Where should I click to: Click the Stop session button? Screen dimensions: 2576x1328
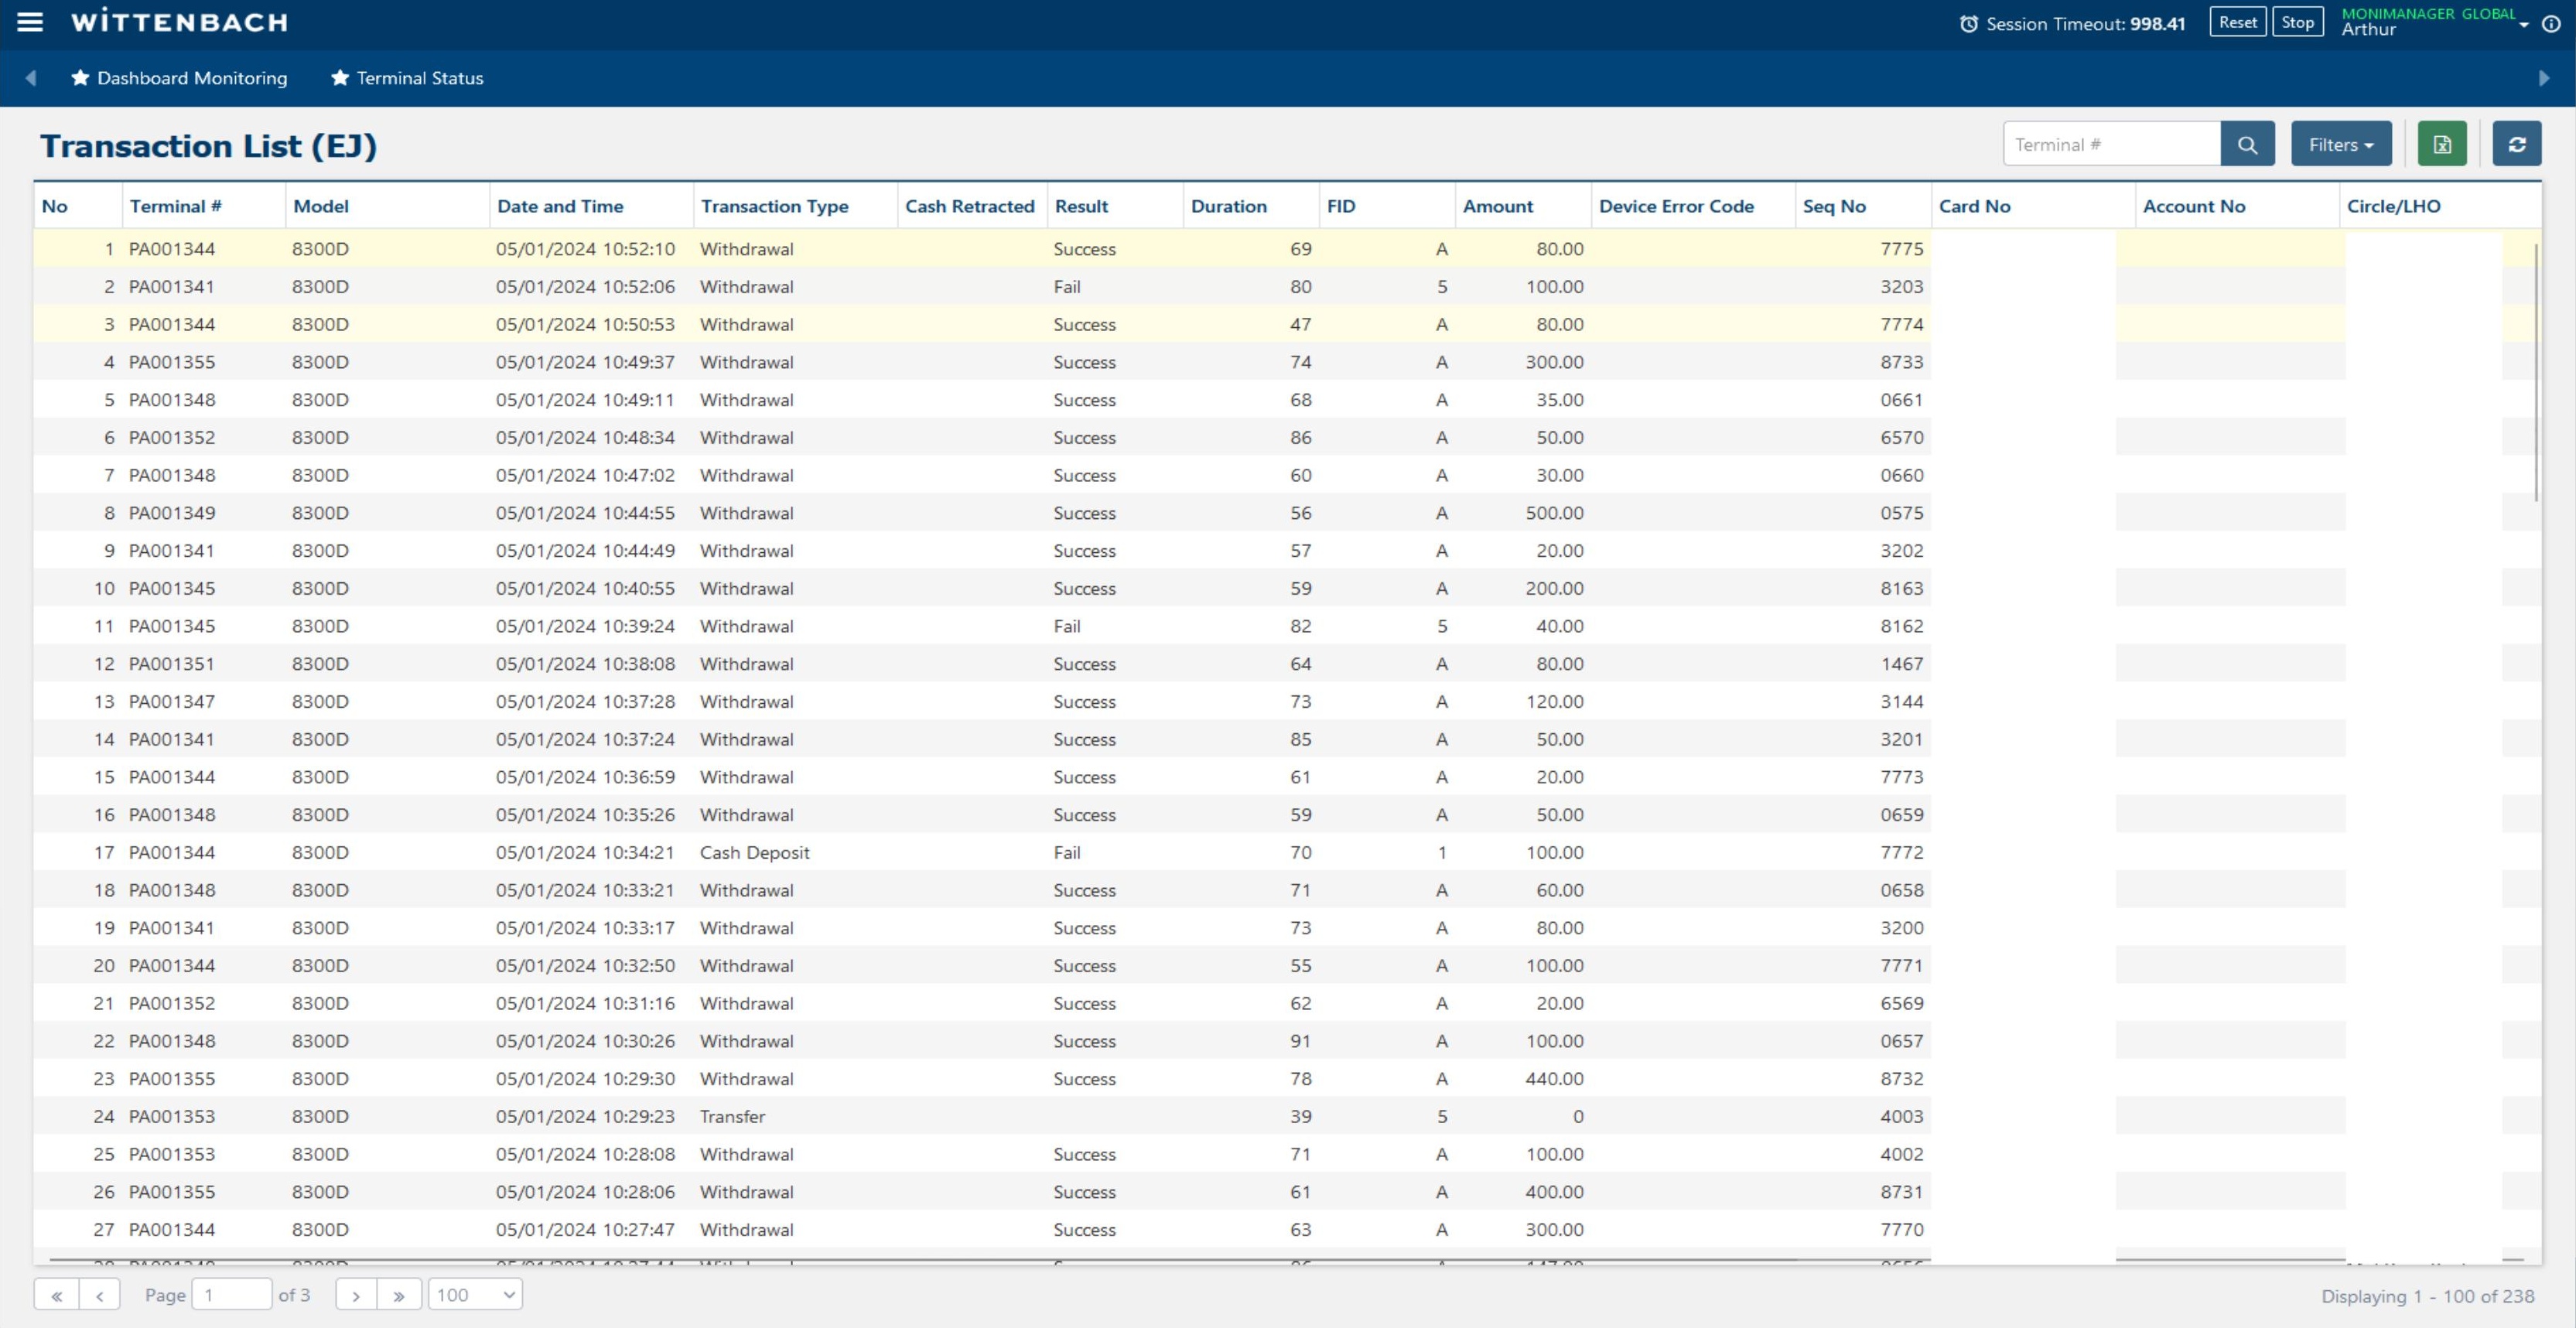2297,22
